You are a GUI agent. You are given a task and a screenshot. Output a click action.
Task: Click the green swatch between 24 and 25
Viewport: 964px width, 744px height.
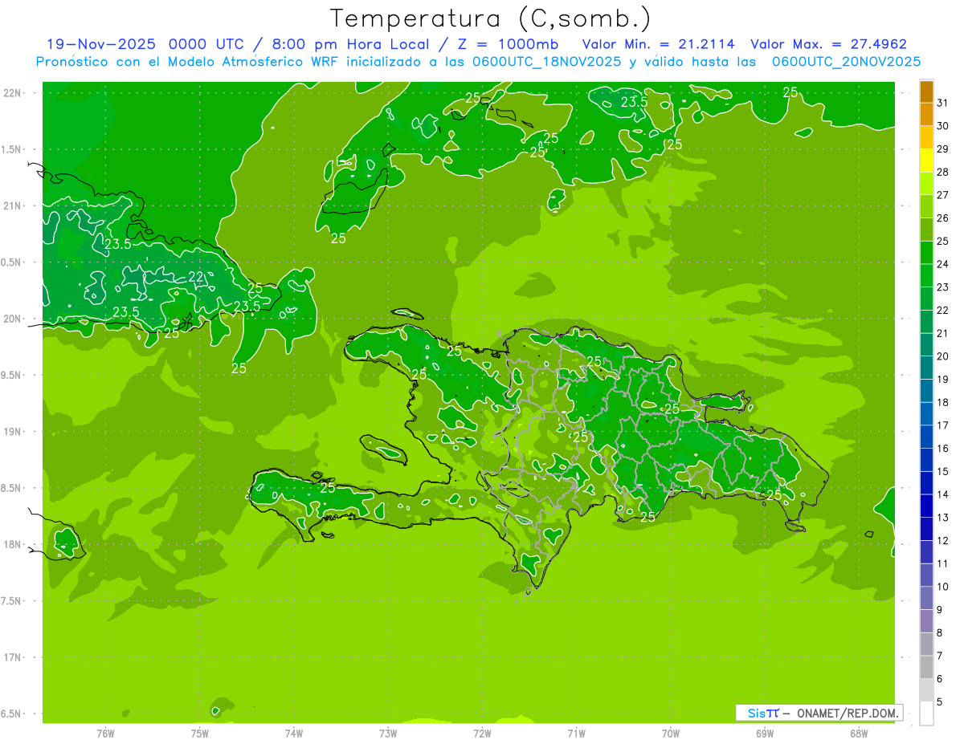point(926,253)
